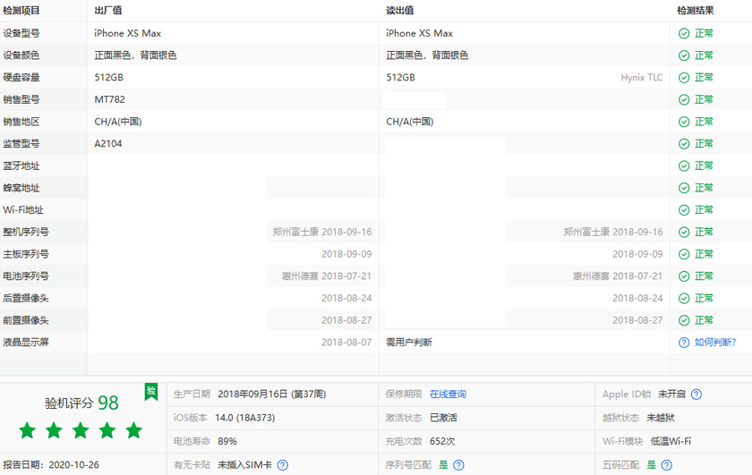Click the Hynix TLC label
Screen dimensions: 752x475
641,77
